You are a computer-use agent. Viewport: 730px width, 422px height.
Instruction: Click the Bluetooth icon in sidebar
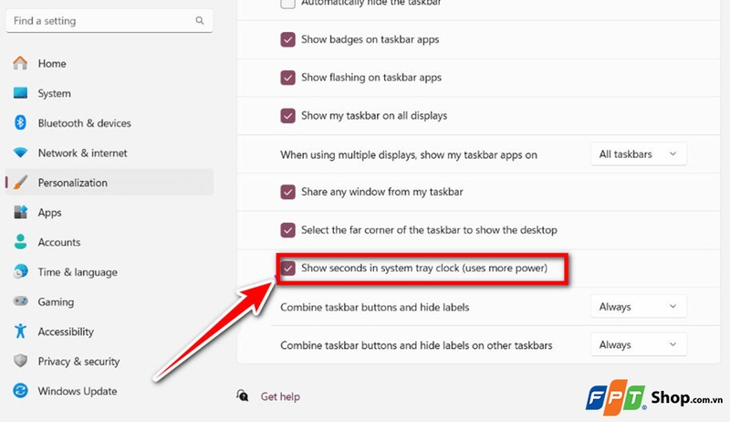[x=20, y=122]
